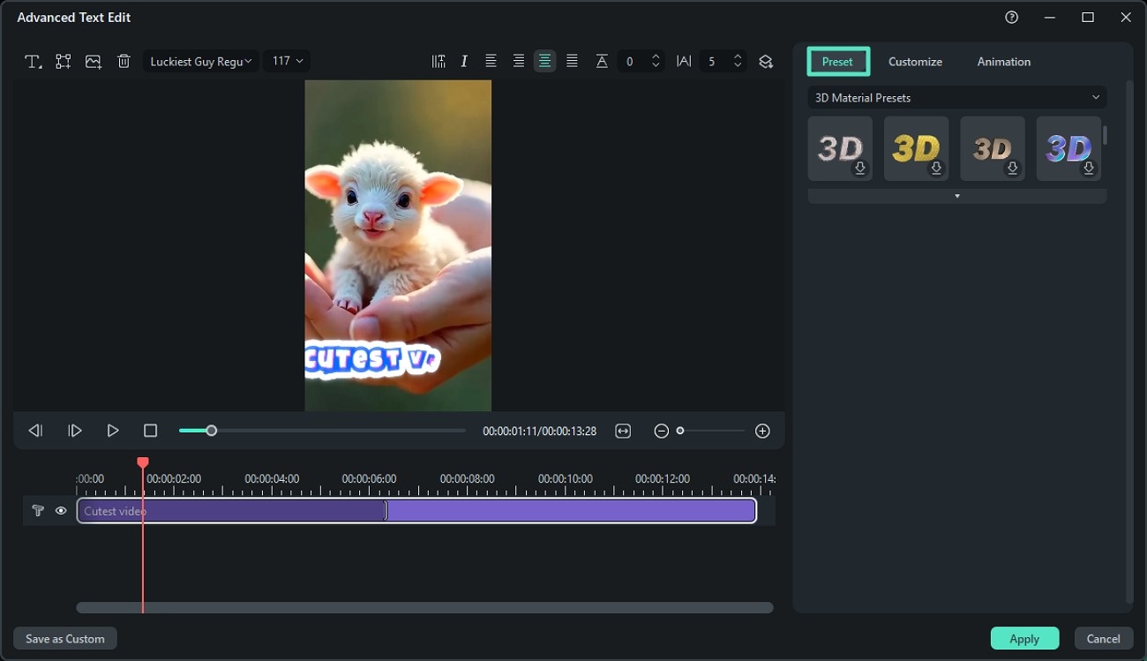Step to previous frame
1147x661 pixels.
pos(35,431)
